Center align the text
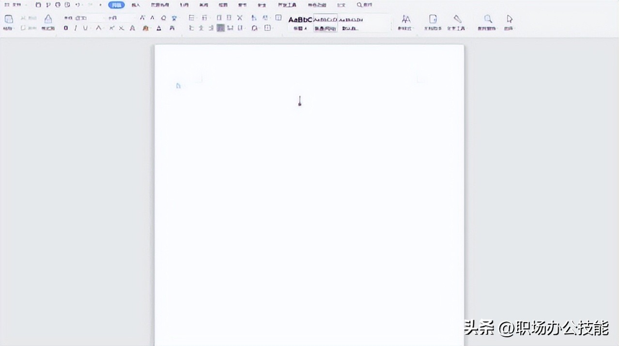This screenshot has width=619, height=346. (x=201, y=28)
